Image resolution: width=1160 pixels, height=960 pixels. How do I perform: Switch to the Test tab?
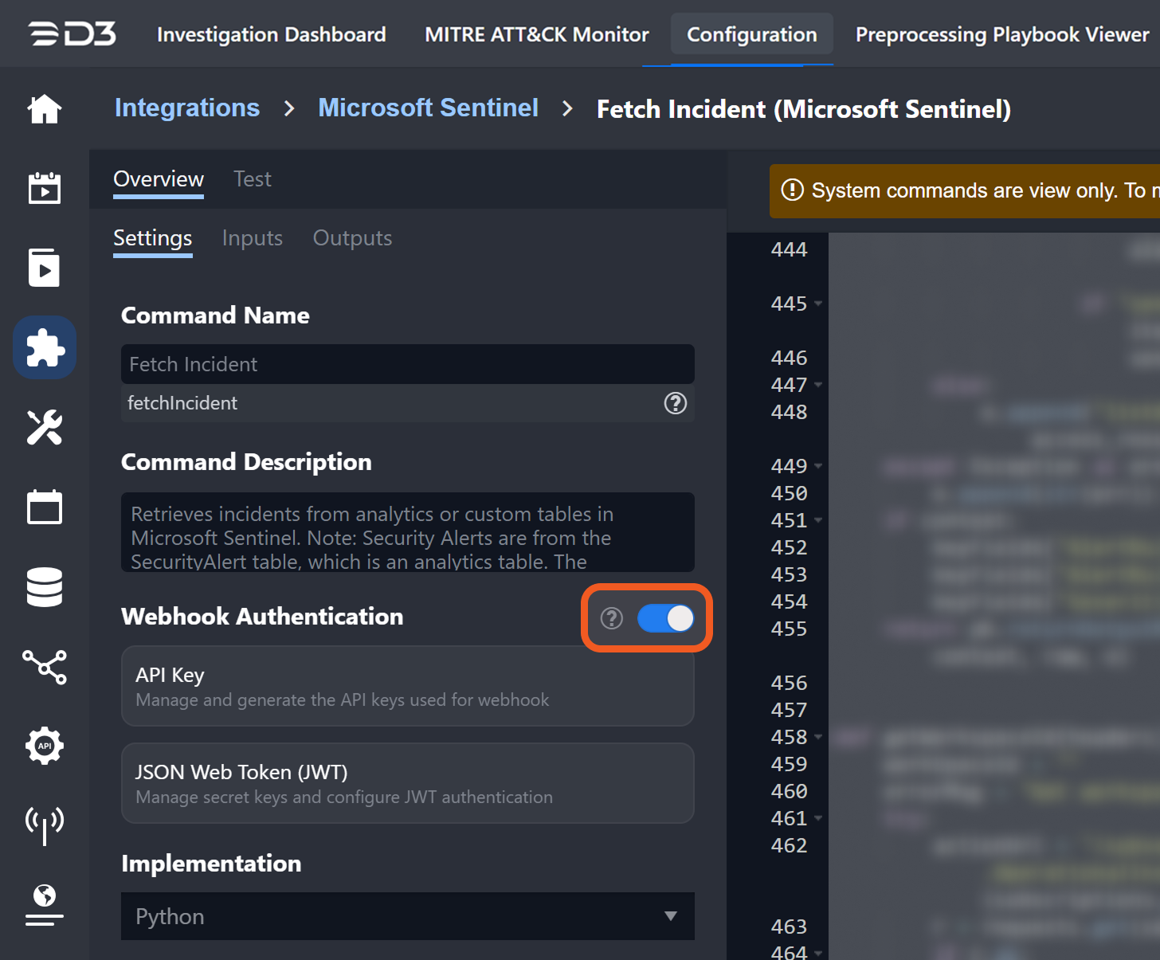click(x=252, y=179)
